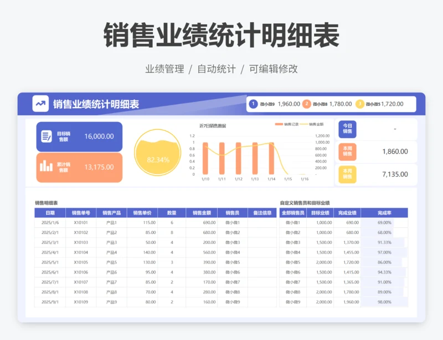The image size is (443, 340).
Task: Click the 69.00% completion bar for 微小微1
Action: [378, 223]
